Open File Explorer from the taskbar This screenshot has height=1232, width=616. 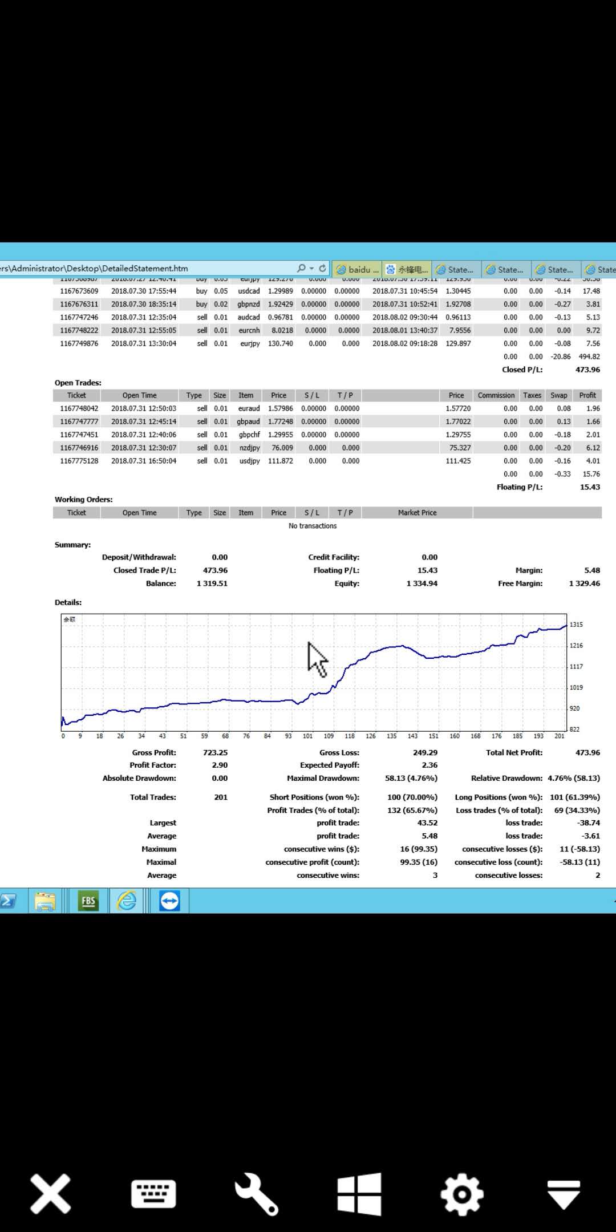(x=45, y=901)
